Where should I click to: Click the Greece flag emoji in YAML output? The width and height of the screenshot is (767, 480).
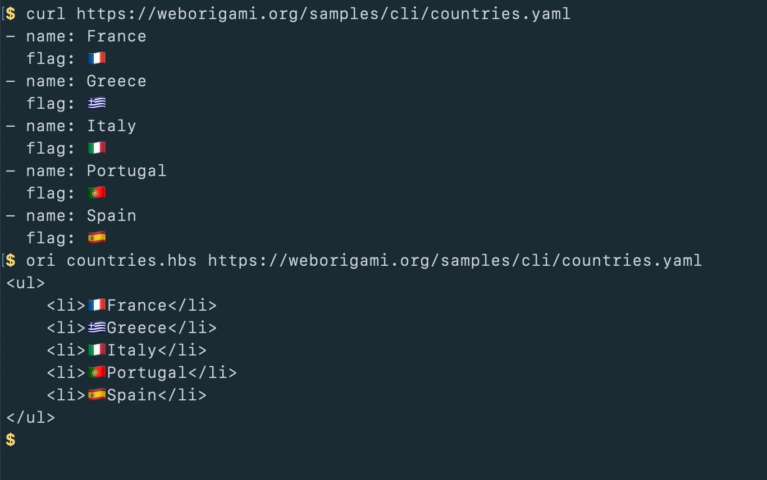pyautogui.click(x=97, y=103)
